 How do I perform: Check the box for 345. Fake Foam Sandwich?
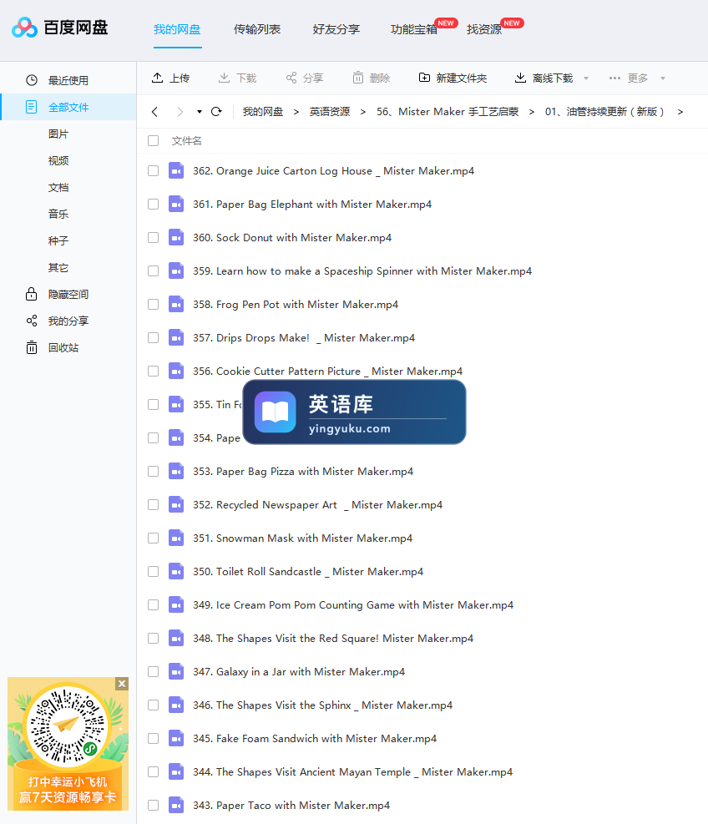(x=153, y=738)
